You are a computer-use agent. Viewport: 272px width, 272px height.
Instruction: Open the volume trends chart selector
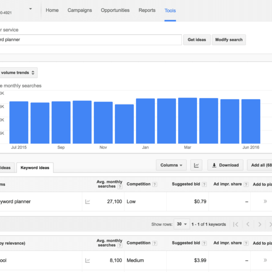coord(18,73)
